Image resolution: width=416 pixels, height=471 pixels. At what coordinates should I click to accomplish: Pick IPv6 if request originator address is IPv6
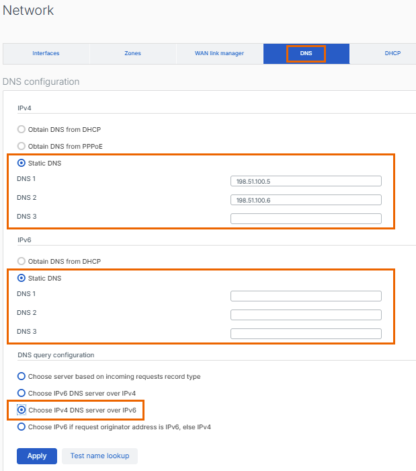(x=22, y=427)
